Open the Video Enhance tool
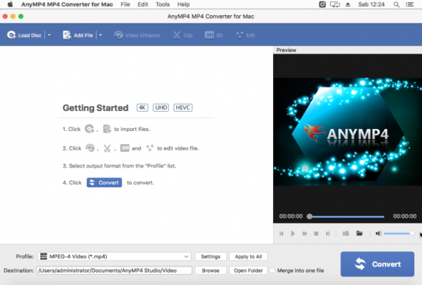The image size is (422, 285). [137, 35]
